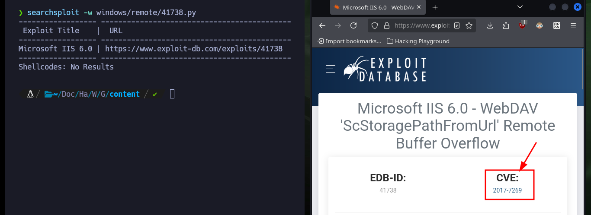Image resolution: width=591 pixels, height=215 pixels.
Task: Expand the list all tabs chevron
Action: pyautogui.click(x=520, y=7)
